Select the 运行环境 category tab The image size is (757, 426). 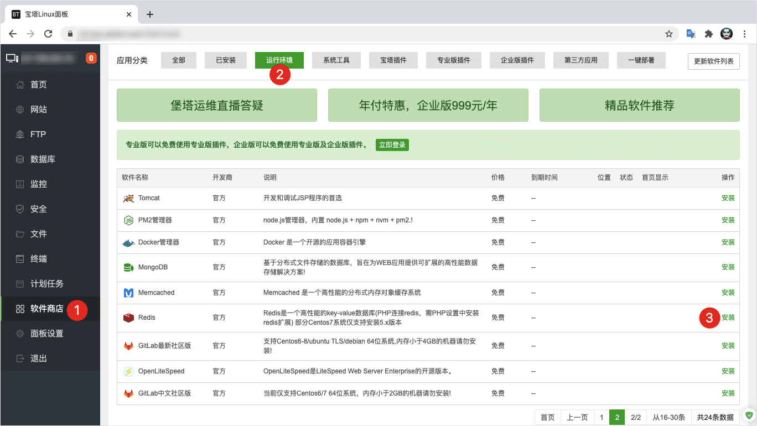pos(279,60)
